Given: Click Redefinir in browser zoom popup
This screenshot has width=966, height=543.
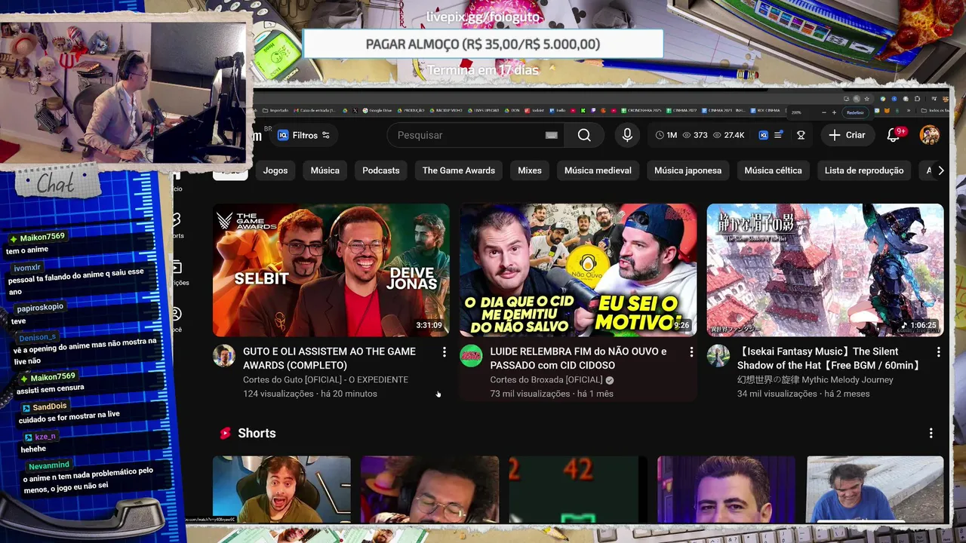Looking at the screenshot, I should point(855,112).
